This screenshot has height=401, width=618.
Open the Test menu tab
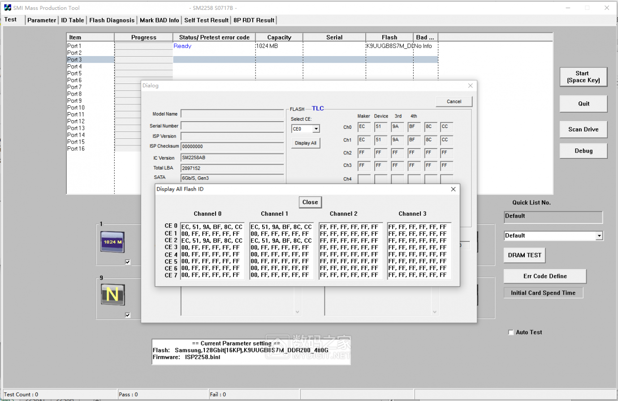pyautogui.click(x=11, y=20)
